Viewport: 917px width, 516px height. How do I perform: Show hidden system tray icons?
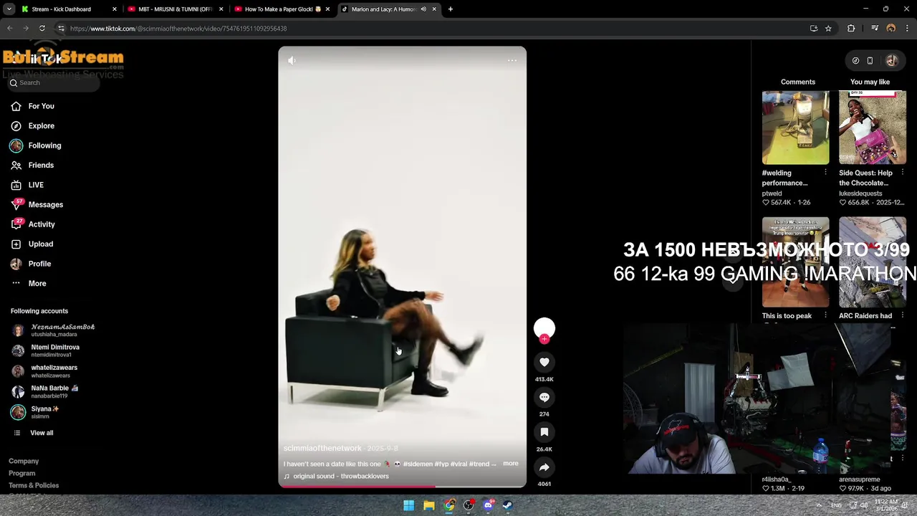(819, 505)
